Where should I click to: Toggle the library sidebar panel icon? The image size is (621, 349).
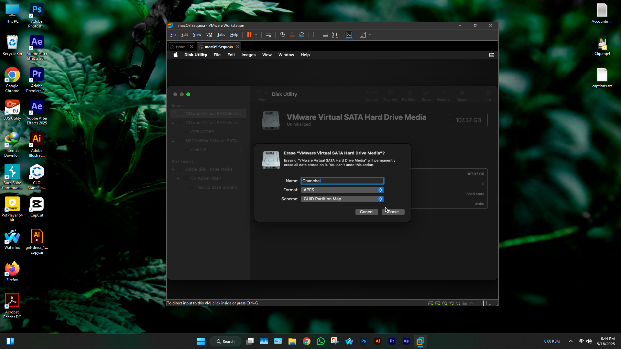click(316, 35)
